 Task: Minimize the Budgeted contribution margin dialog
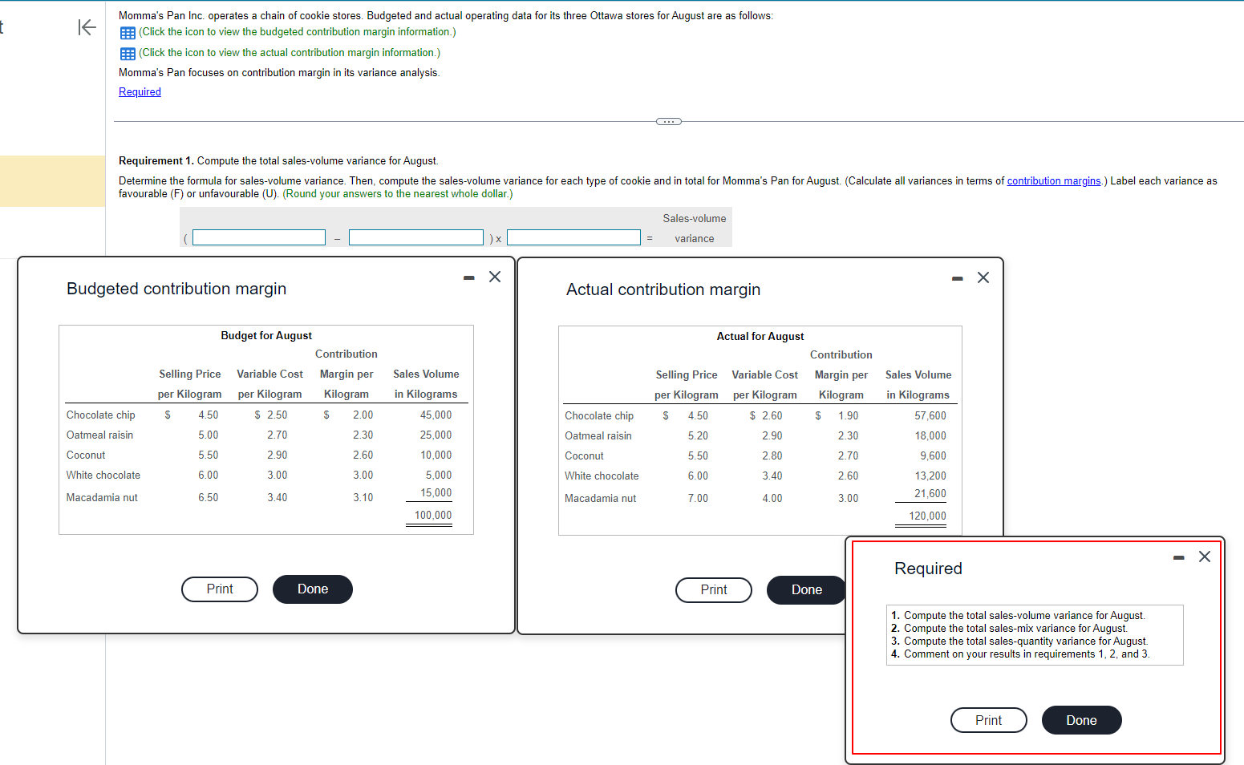(x=469, y=277)
